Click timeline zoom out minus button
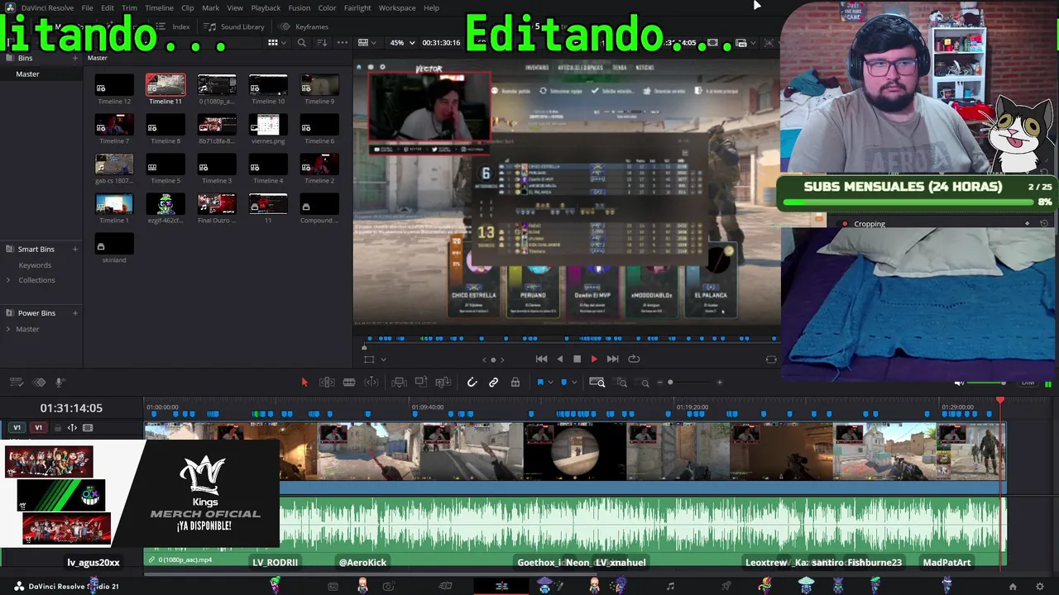 click(x=659, y=383)
